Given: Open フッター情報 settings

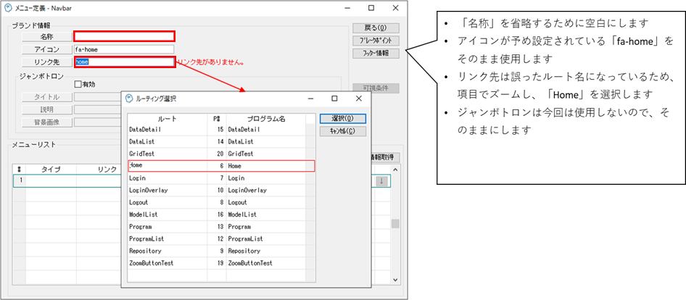Looking at the screenshot, I should click(375, 53).
